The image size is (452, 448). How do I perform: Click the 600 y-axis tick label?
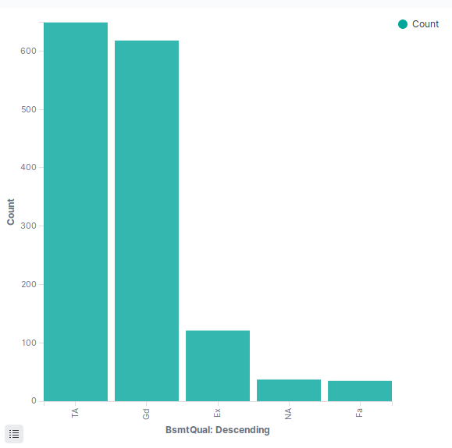[28, 51]
